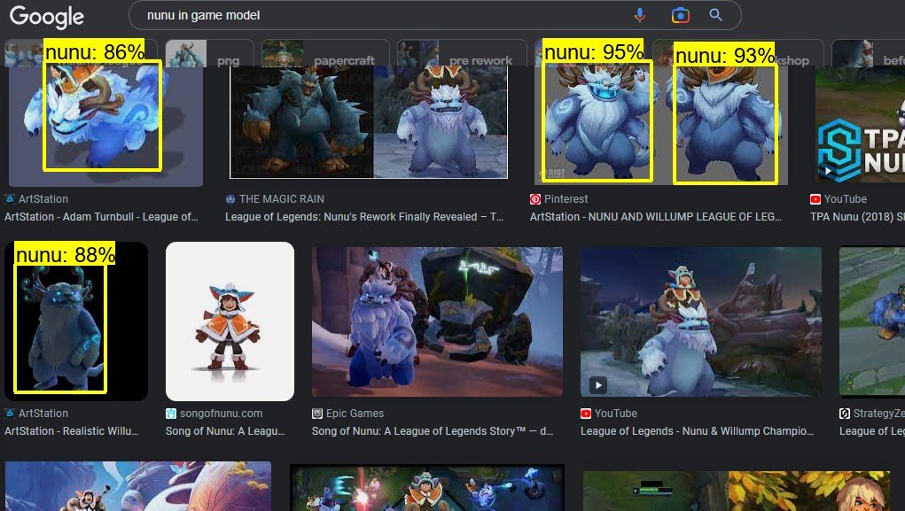Click 'ArtStation - Adam Turnbull - League of...' link
905x511 pixels.
[101, 217]
